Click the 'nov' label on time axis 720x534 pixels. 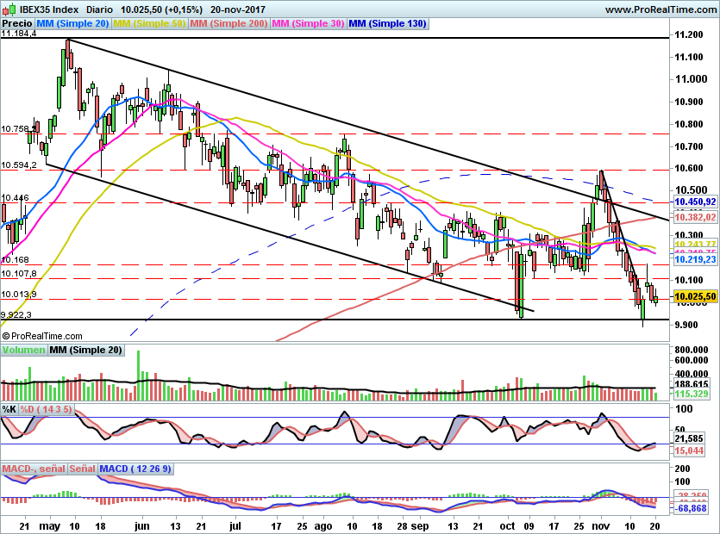600,525
